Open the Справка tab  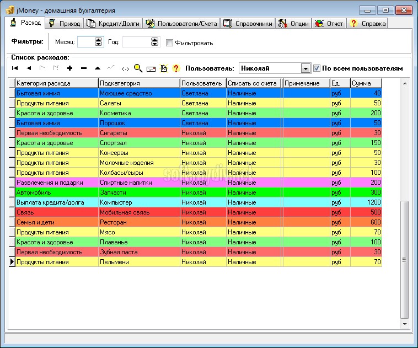pos(367,24)
